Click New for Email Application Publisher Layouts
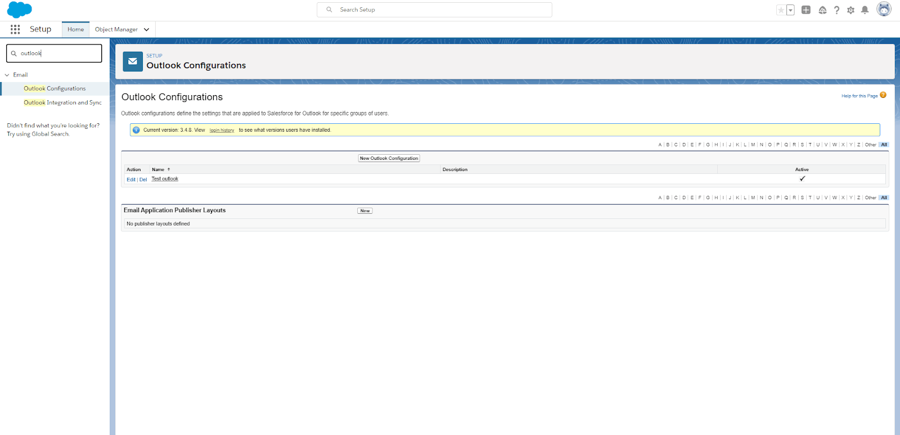 365,211
